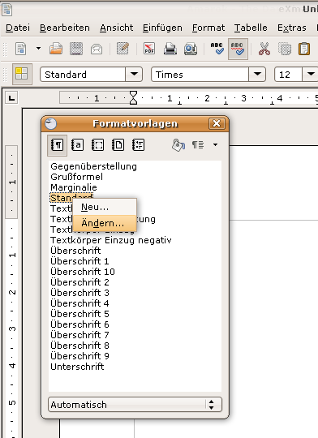Select Überschrift 6 style
Screen dimensions: 318x438
coord(79,324)
